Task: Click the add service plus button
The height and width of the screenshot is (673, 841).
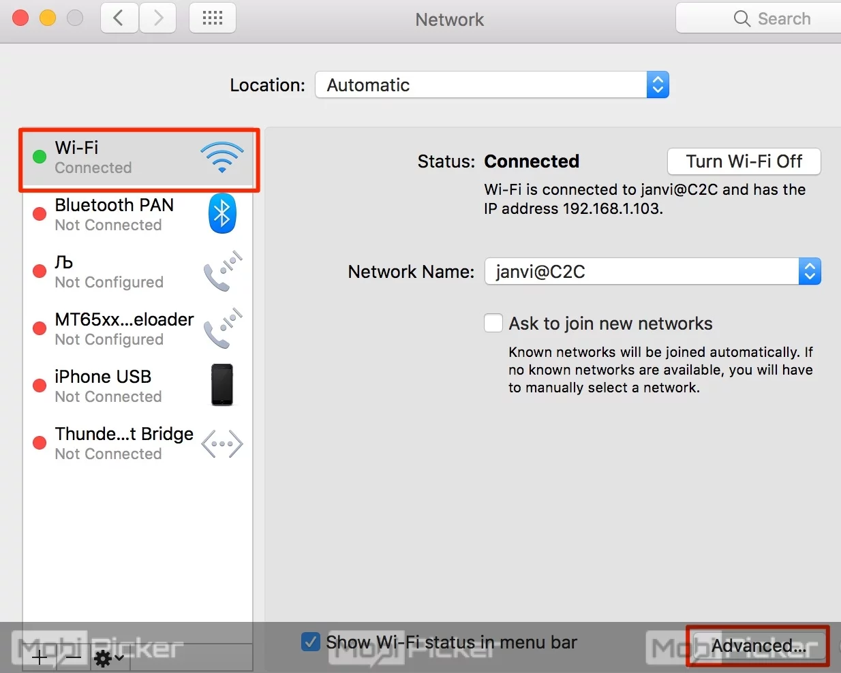Action: 40,658
